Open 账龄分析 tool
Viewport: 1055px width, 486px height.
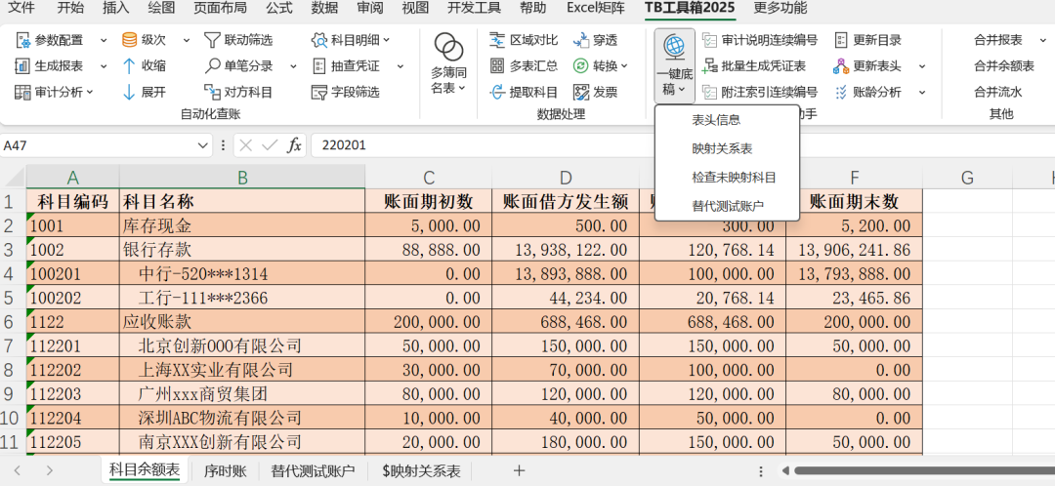[868, 92]
